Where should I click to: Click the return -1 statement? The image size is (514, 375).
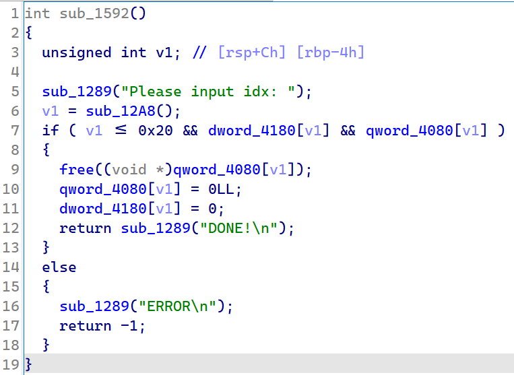[101, 326]
